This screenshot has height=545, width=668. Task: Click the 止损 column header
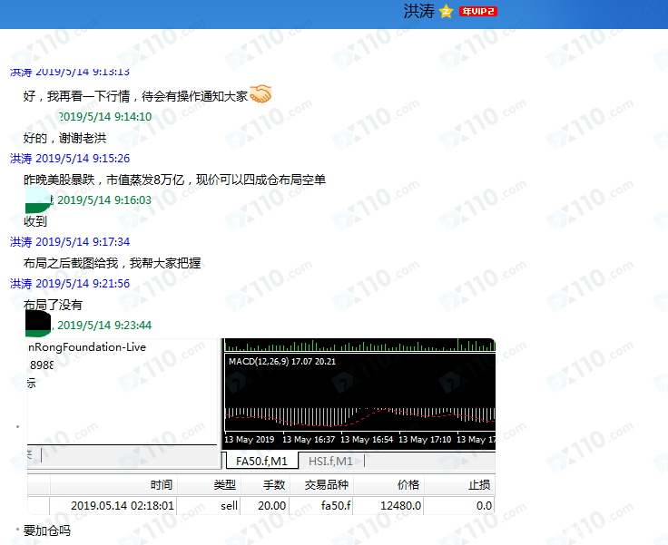tap(479, 485)
